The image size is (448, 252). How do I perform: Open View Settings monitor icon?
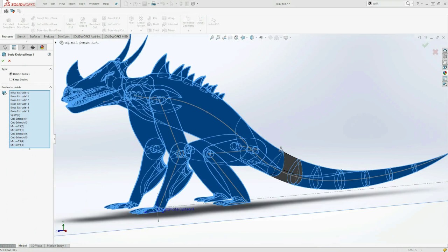tap(286, 37)
